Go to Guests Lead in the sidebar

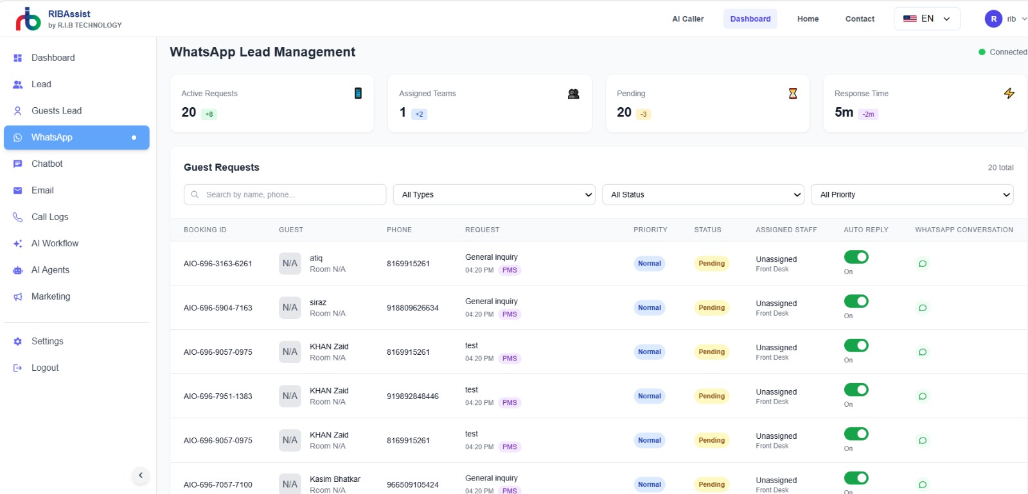pyautogui.click(x=76, y=111)
